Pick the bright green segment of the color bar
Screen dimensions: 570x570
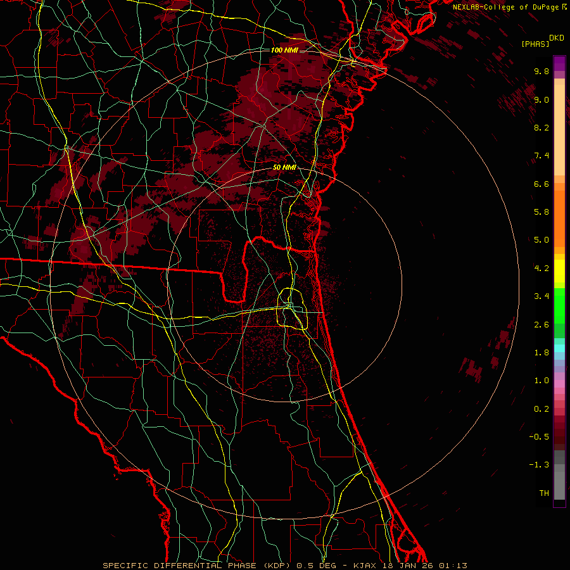pyautogui.click(x=559, y=305)
